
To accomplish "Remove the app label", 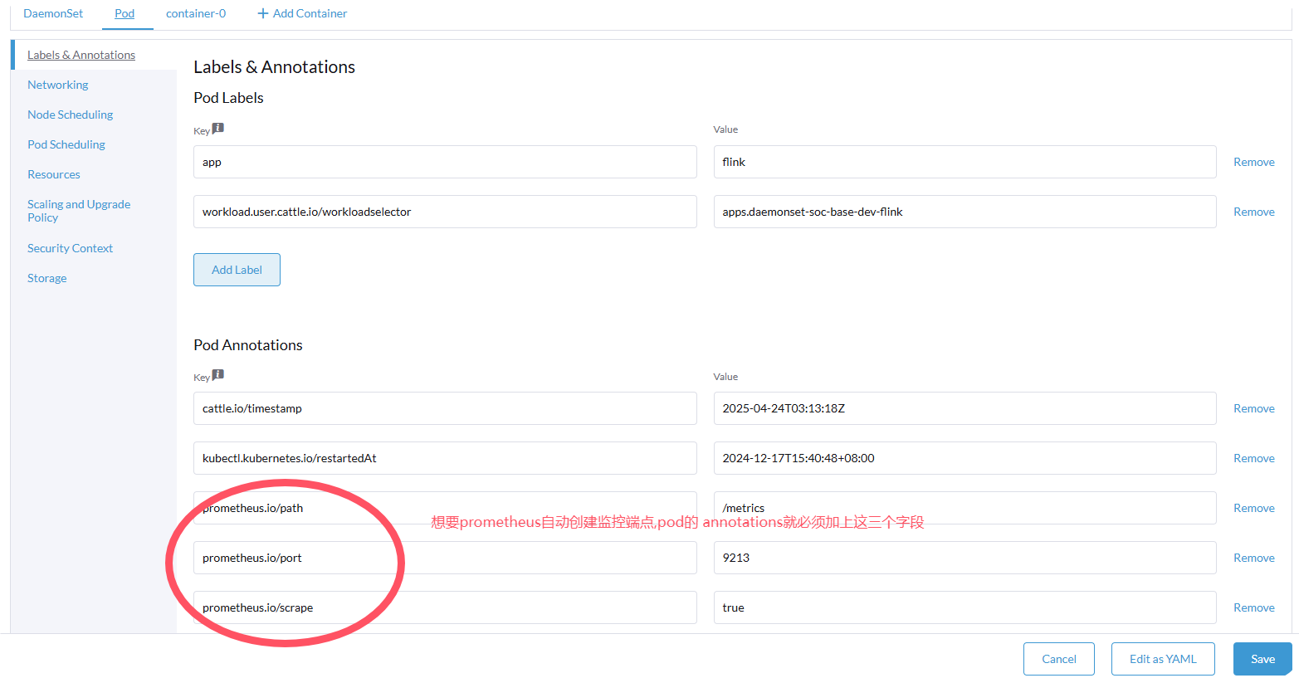I will [x=1254, y=162].
